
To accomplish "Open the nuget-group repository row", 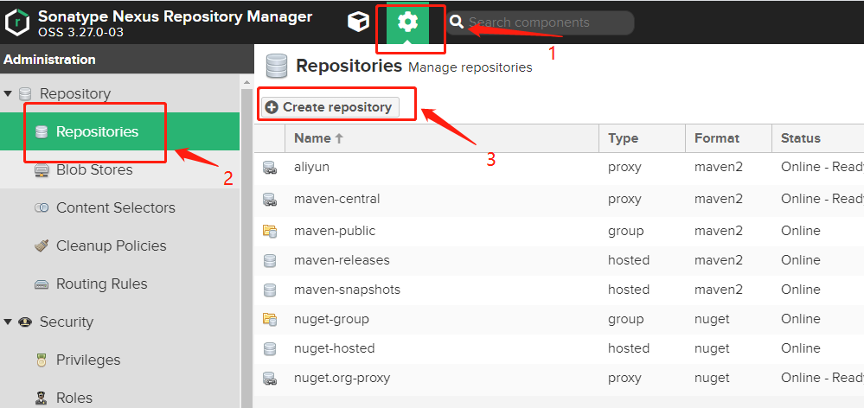I will point(559,319).
